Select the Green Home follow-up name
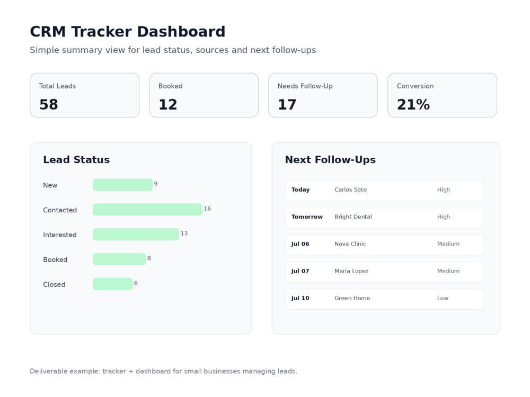The image size is (530, 397). [x=352, y=298]
